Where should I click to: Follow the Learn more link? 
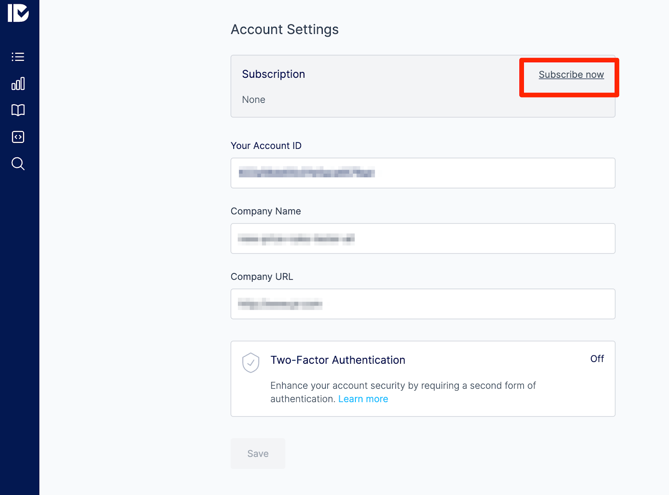pos(363,399)
